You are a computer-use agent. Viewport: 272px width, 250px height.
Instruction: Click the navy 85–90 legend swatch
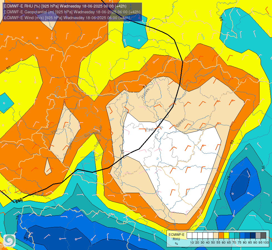tap(253, 235)
